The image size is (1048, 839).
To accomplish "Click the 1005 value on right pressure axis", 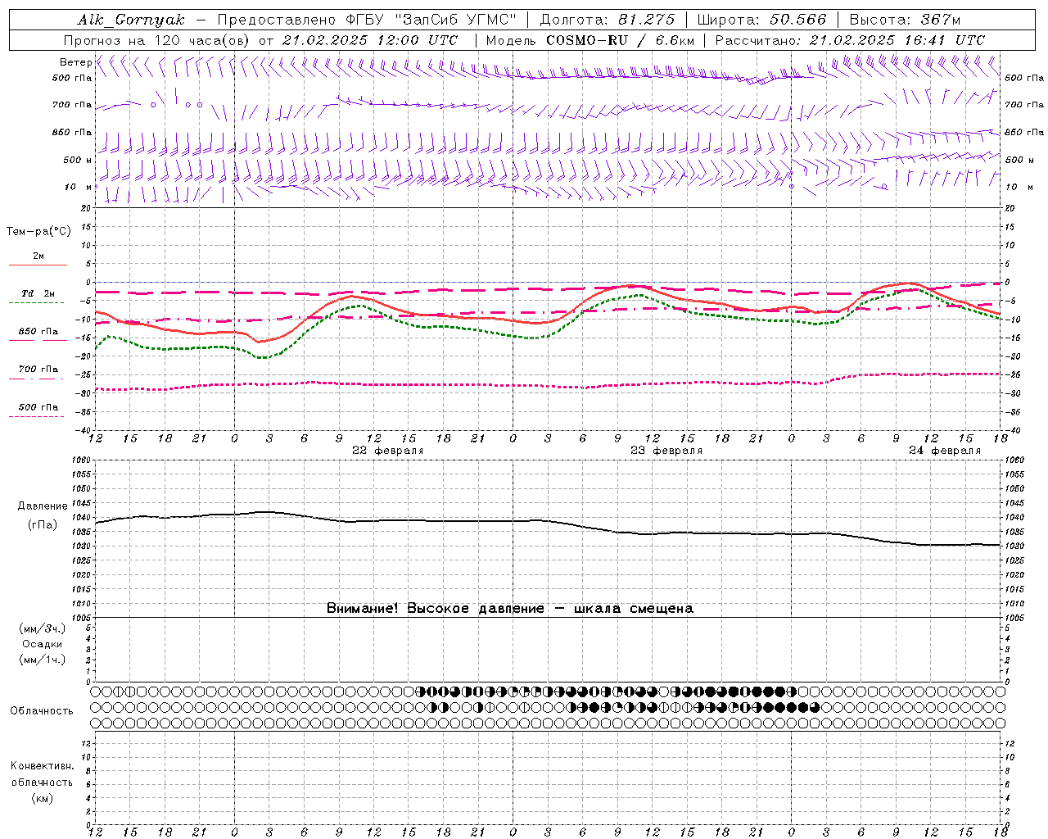I will point(1013,617).
